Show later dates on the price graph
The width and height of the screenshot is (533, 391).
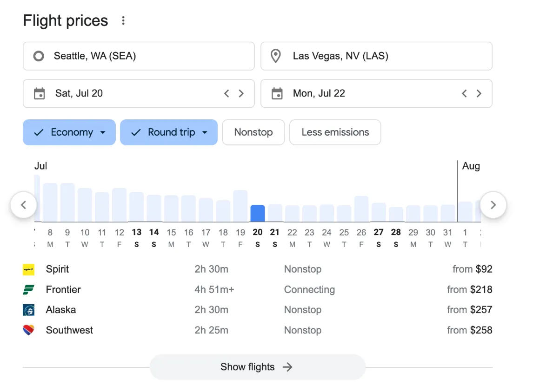pyautogui.click(x=493, y=205)
